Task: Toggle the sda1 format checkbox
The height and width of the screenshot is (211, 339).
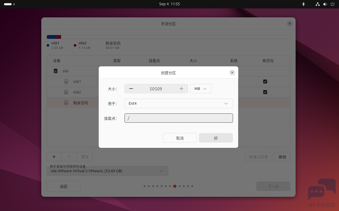Action: point(265,81)
